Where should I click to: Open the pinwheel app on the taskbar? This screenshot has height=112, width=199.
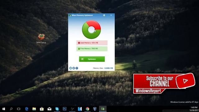(72, 109)
